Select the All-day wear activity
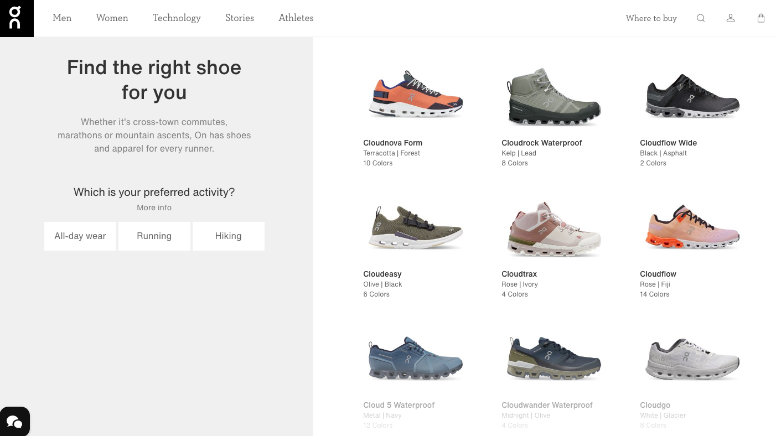The height and width of the screenshot is (436, 776). pos(80,236)
